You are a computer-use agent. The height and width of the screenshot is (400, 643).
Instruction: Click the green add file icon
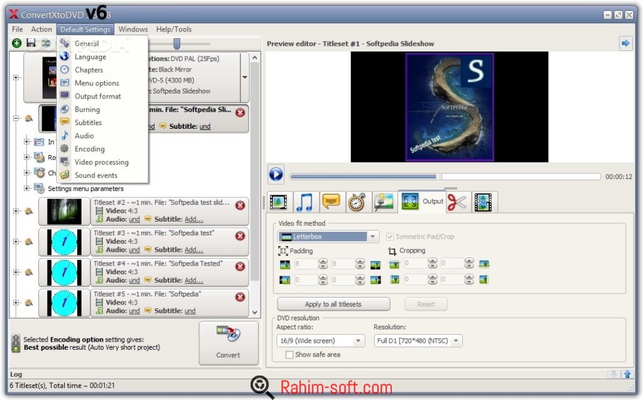16,43
